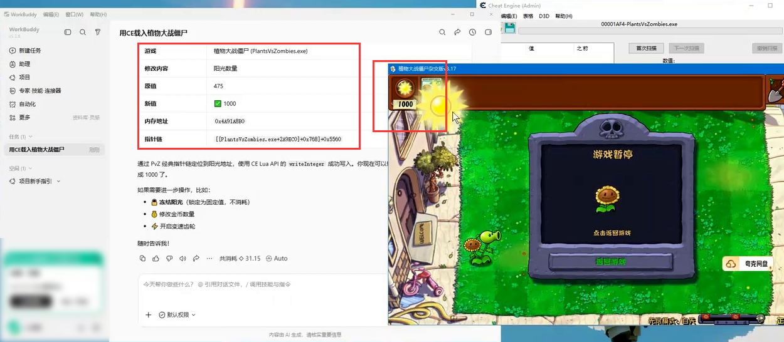Screen dimensions: 784x342
Task: Click 首次扫描 button in Cheat Engine
Action: coord(646,48)
